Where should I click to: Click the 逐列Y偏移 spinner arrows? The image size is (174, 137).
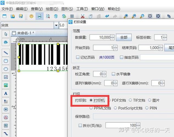[x=115, y=83]
